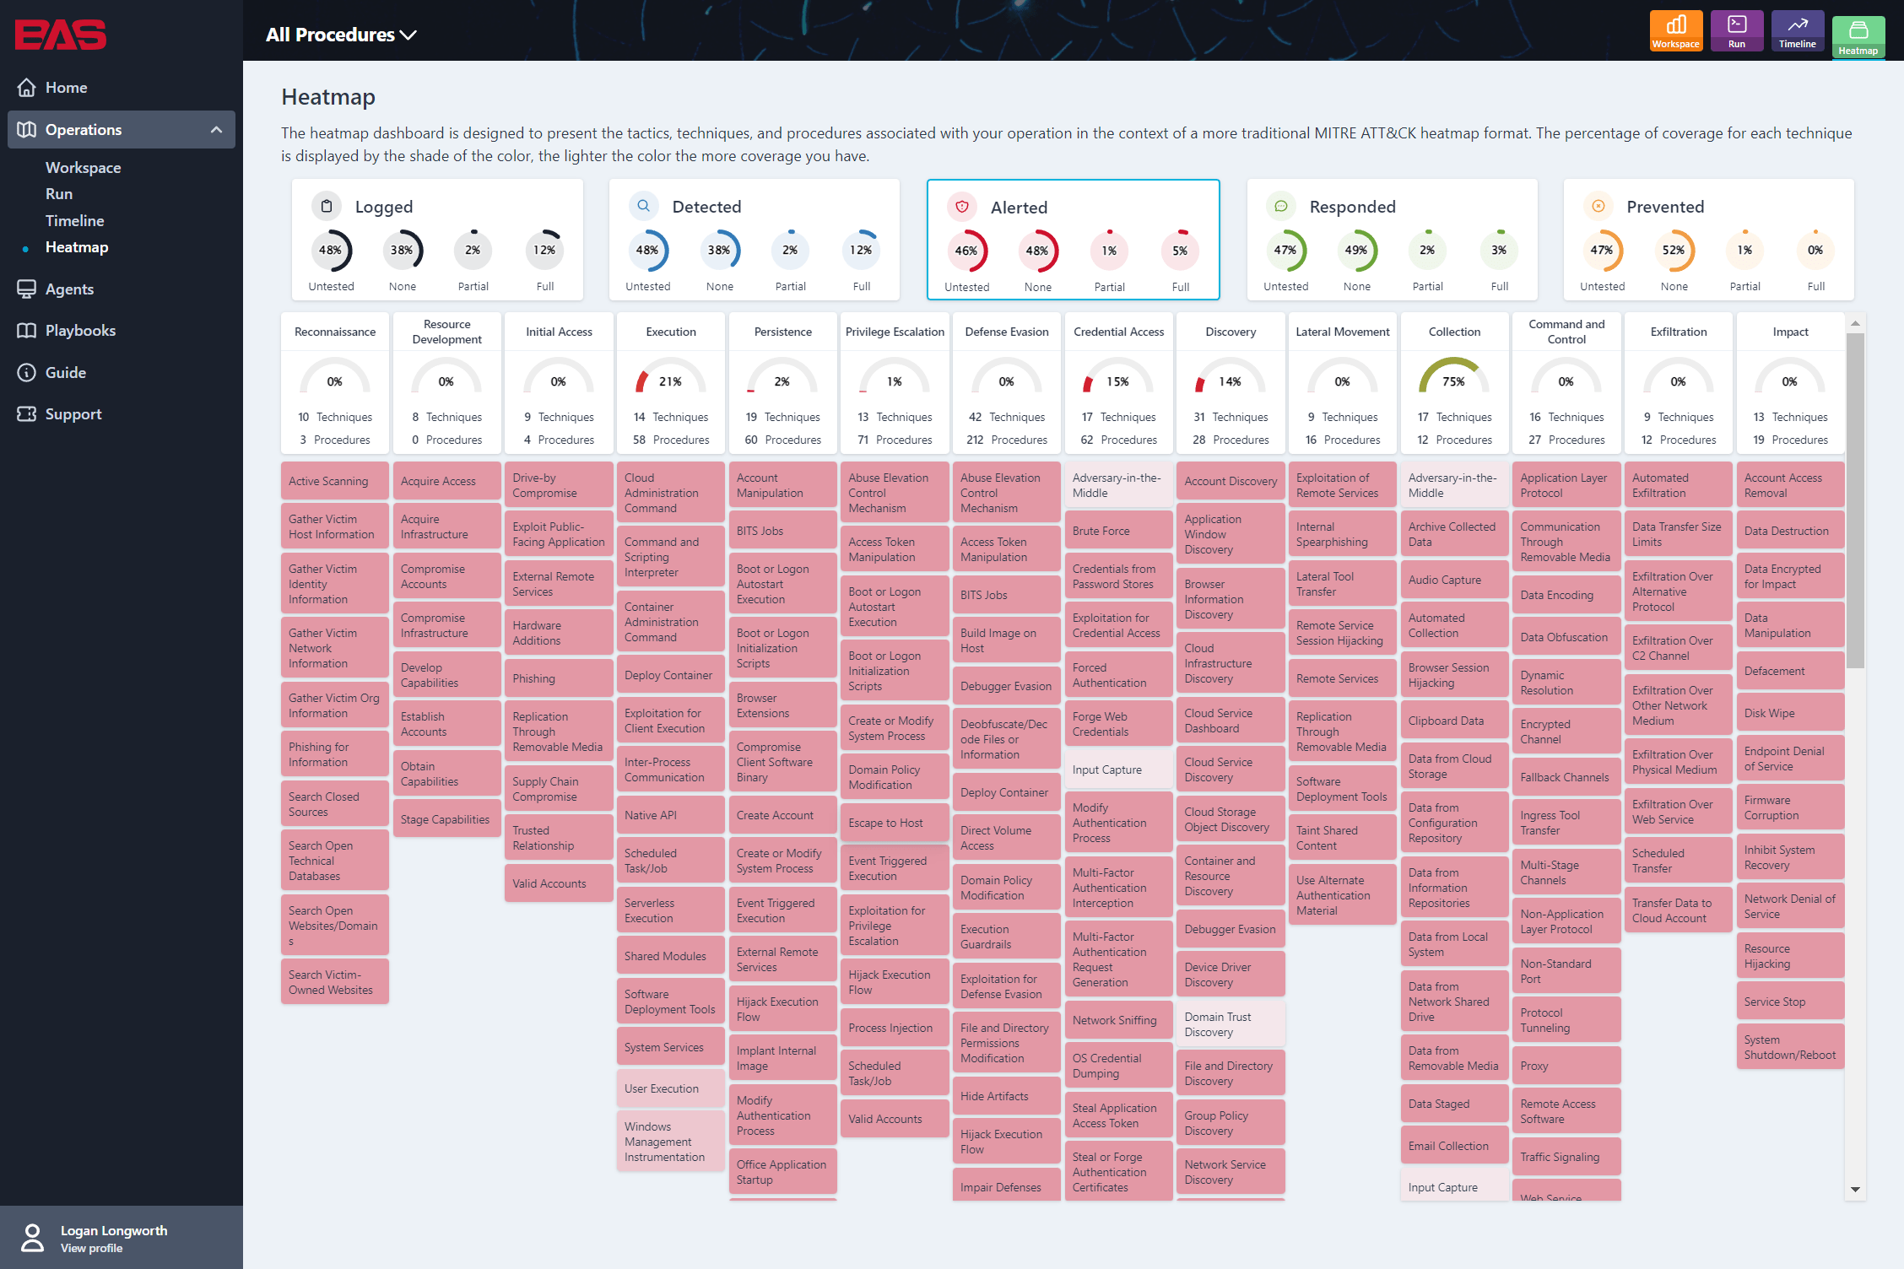This screenshot has width=1904, height=1269.
Task: Click the Run icon in top navigation
Action: 1734,31
